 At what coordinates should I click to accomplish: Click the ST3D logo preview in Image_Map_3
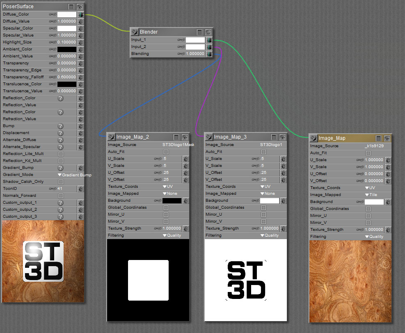pyautogui.click(x=245, y=280)
